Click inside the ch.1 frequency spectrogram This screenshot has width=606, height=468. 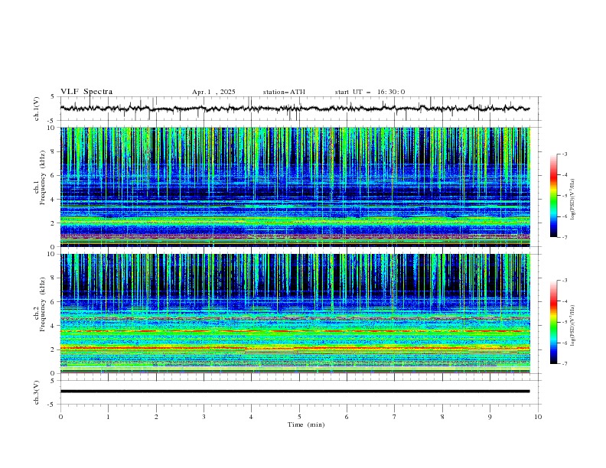(x=295, y=187)
